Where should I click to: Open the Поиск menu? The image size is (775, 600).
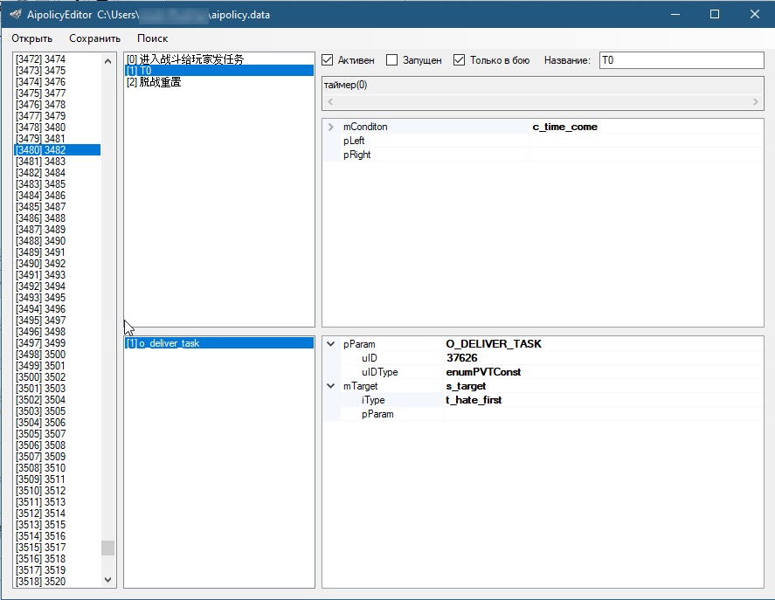click(152, 38)
